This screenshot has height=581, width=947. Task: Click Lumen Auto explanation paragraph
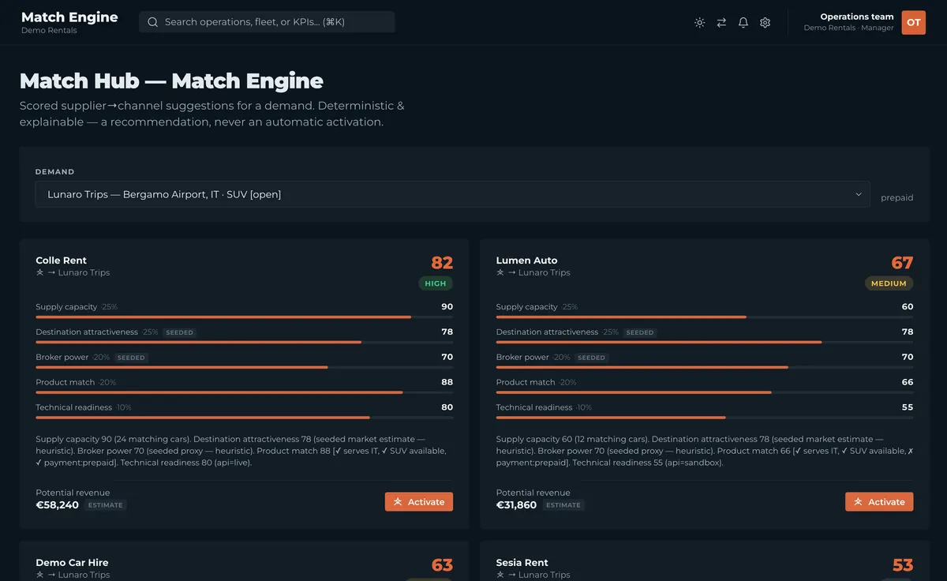point(705,451)
